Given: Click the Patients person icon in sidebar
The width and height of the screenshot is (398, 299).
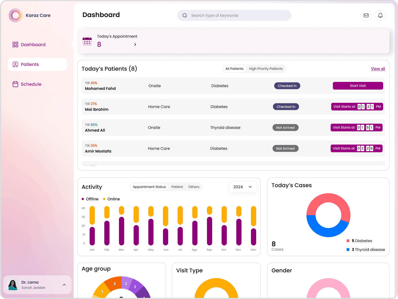Looking at the screenshot, I should point(15,64).
